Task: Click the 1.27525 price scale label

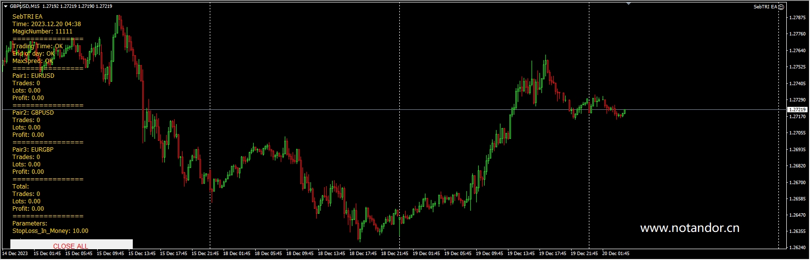Action: [x=798, y=67]
